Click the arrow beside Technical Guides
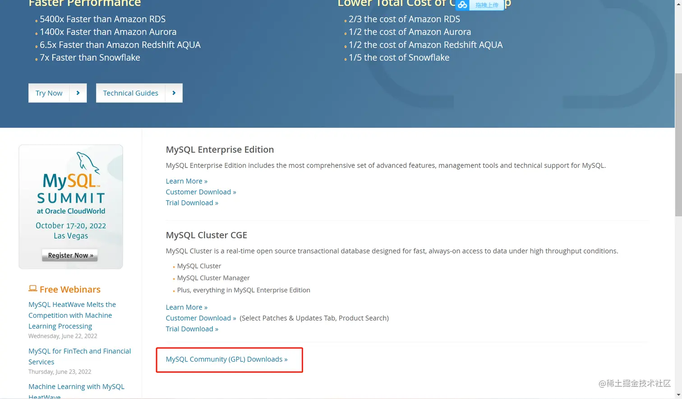The image size is (682, 399). 174,93
